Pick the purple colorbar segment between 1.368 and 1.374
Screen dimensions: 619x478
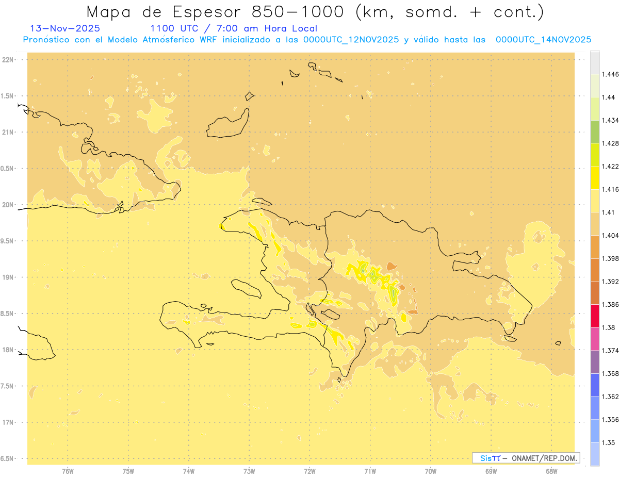click(595, 362)
